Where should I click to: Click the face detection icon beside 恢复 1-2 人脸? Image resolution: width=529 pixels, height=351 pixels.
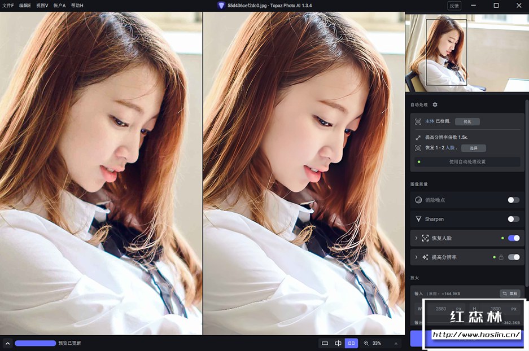coord(418,148)
